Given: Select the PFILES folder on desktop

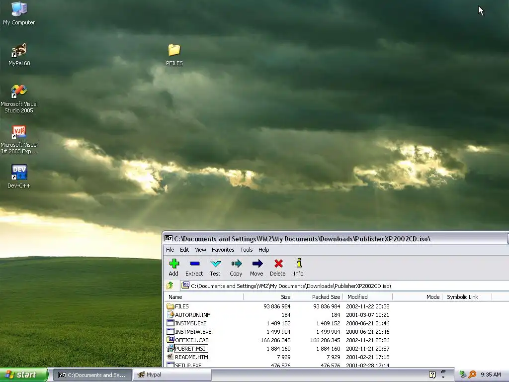Looking at the screenshot, I should (174, 55).
